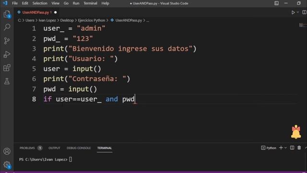Click the "Contraseña: " string
The height and width of the screenshot is (173, 307).
point(97,79)
